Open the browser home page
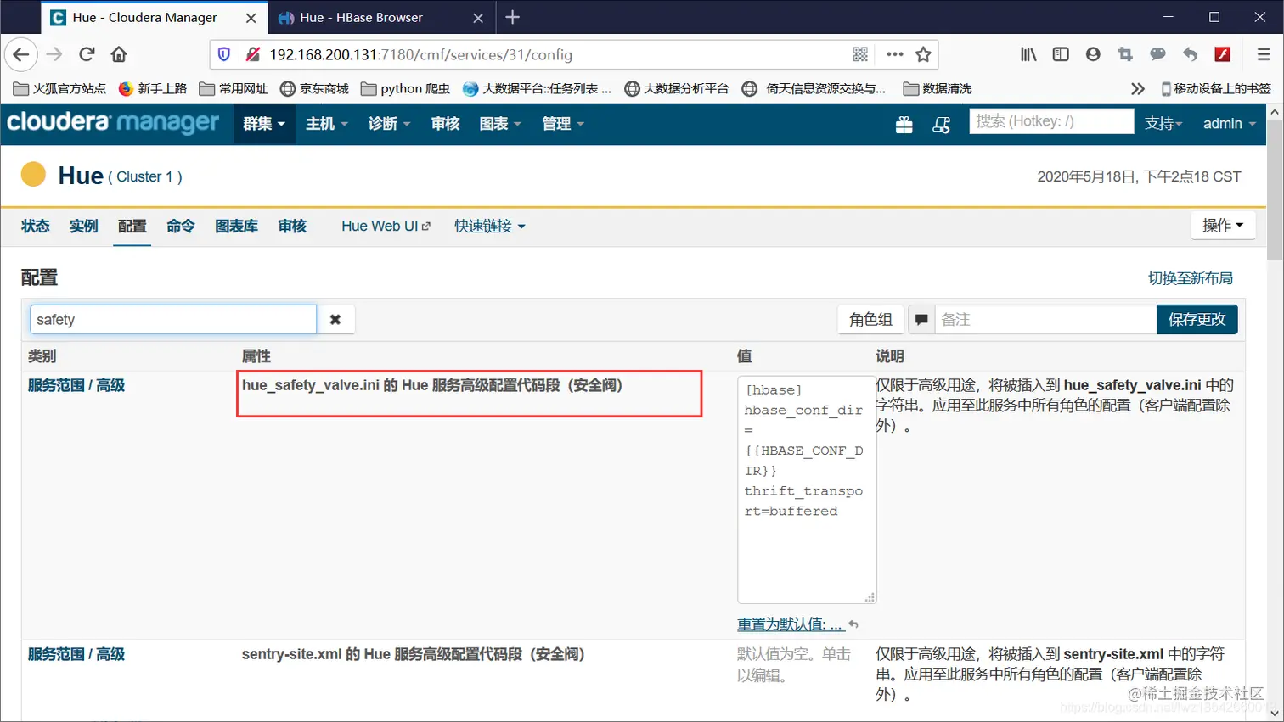The width and height of the screenshot is (1284, 722). coord(119,54)
